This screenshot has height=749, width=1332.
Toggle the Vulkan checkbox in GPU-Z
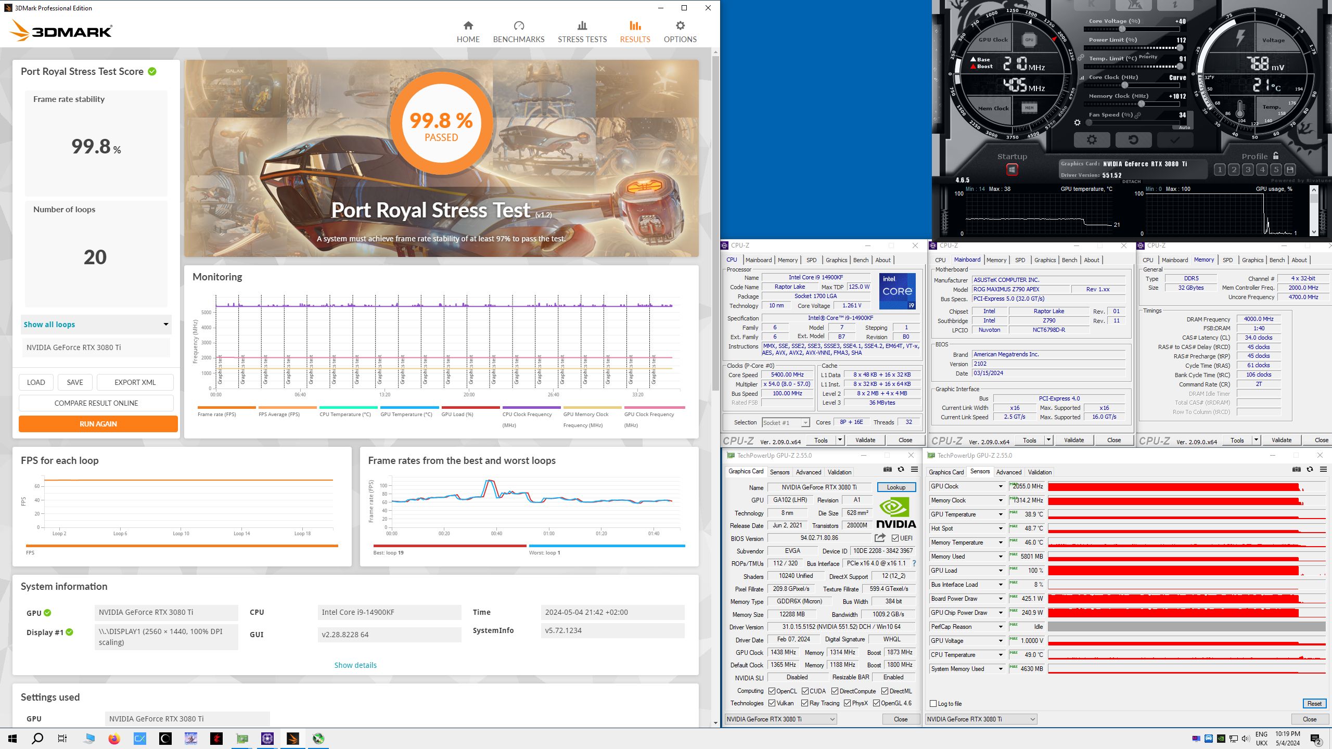pos(772,703)
